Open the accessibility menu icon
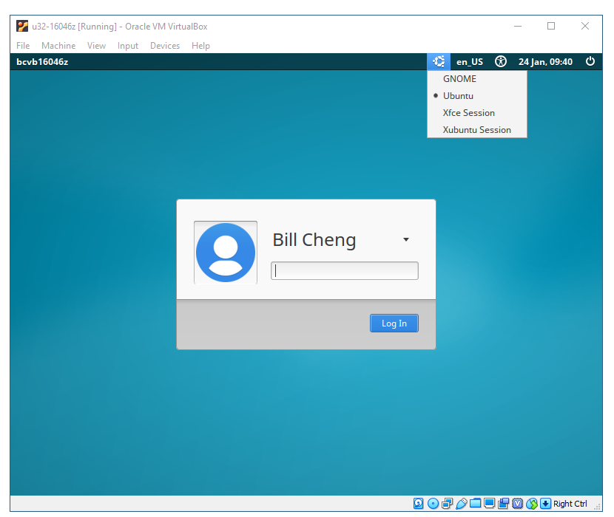Screen dimensions: 614x517 (x=501, y=62)
